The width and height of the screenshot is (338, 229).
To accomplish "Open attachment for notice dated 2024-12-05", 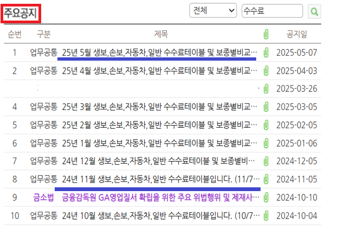I will 266,161.
